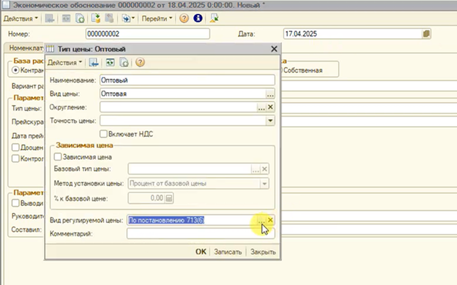
Task: Close the Тип цены: Оптовый dialog with X
Action: [x=274, y=49]
